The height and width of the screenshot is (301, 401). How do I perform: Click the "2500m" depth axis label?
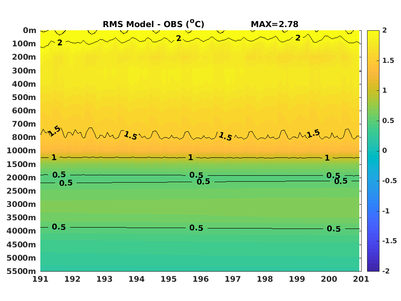[x=22, y=191]
